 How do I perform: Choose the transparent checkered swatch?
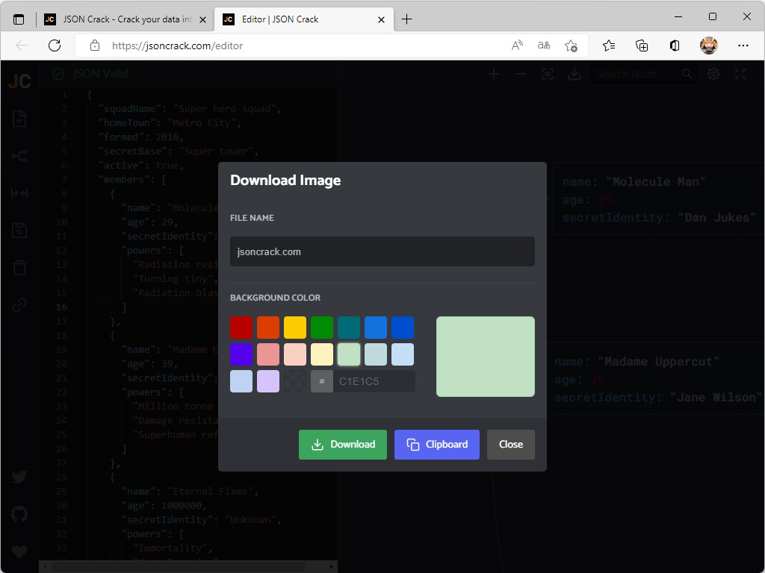pos(295,381)
